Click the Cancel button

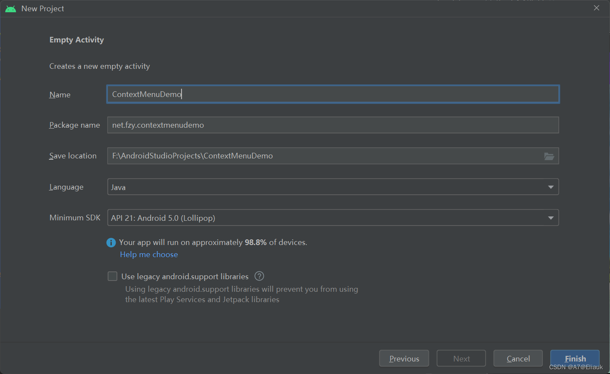tap(518, 358)
